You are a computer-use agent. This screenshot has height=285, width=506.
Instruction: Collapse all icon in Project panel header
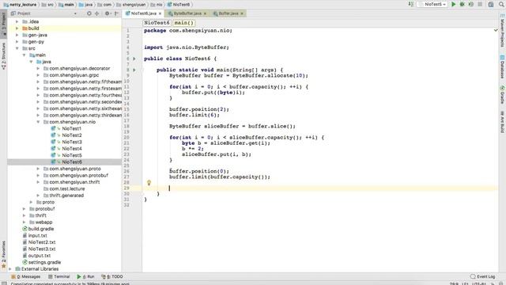point(96,13)
